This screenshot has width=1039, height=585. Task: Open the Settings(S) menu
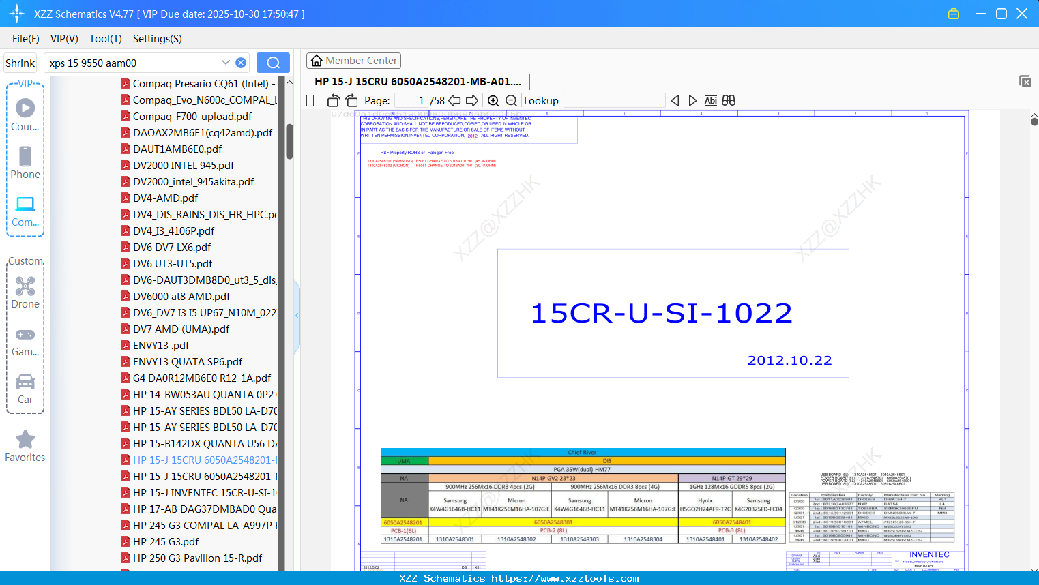coord(158,39)
